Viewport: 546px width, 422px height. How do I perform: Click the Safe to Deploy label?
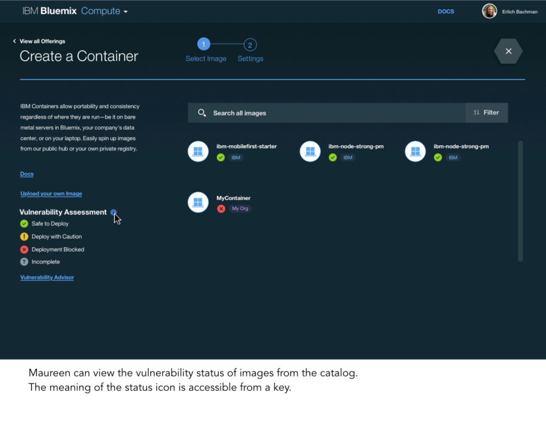tap(50, 223)
